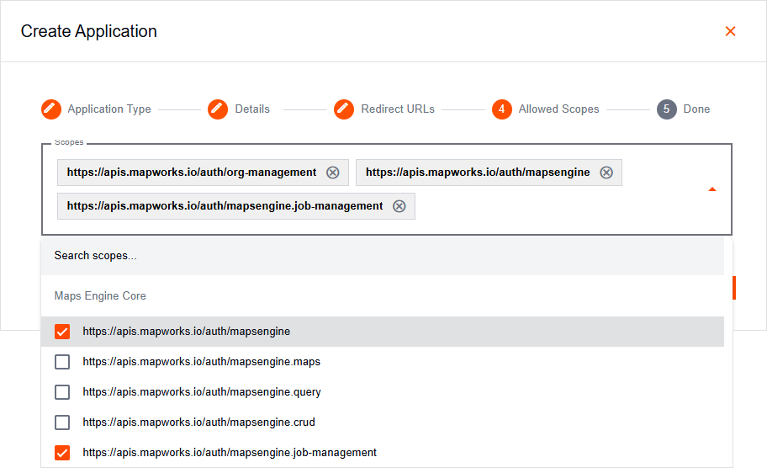
Task: Click the Application Type step pencil icon
Action: point(51,109)
